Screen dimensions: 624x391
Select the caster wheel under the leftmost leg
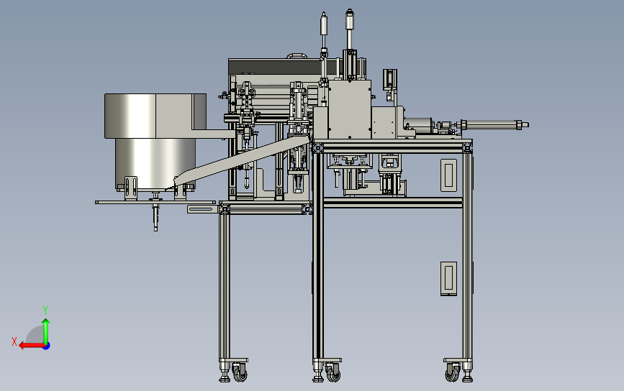coord(240,373)
